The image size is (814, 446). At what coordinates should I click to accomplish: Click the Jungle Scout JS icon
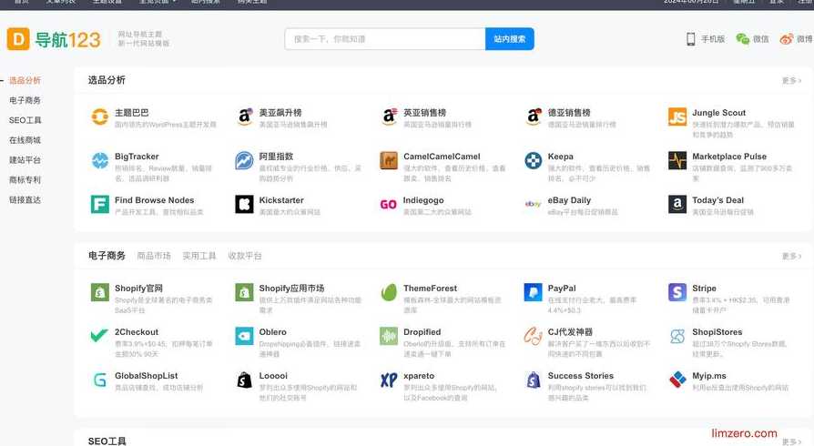tap(677, 117)
